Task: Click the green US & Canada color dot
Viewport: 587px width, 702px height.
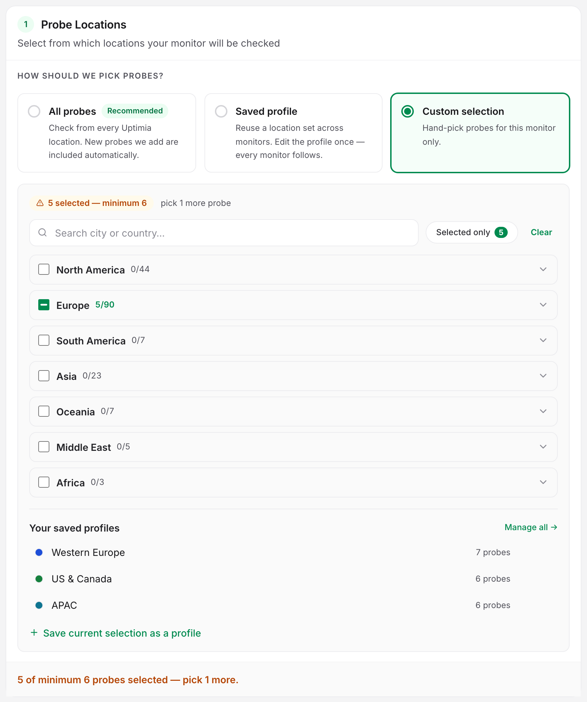Action: coord(39,579)
